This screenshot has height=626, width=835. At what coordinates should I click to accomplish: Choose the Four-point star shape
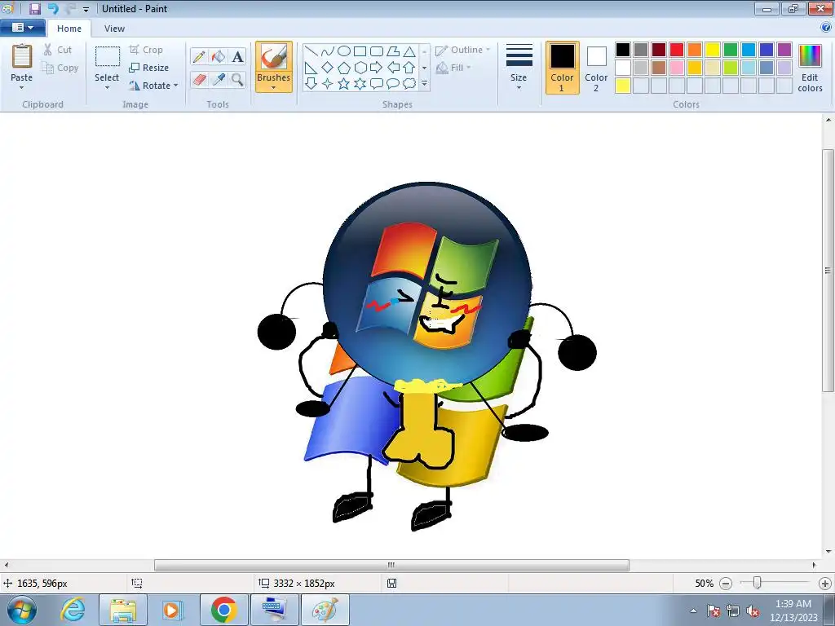(x=328, y=84)
